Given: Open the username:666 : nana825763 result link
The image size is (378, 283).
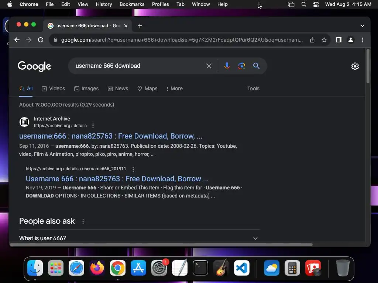Looking at the screenshot, I should point(111,136).
